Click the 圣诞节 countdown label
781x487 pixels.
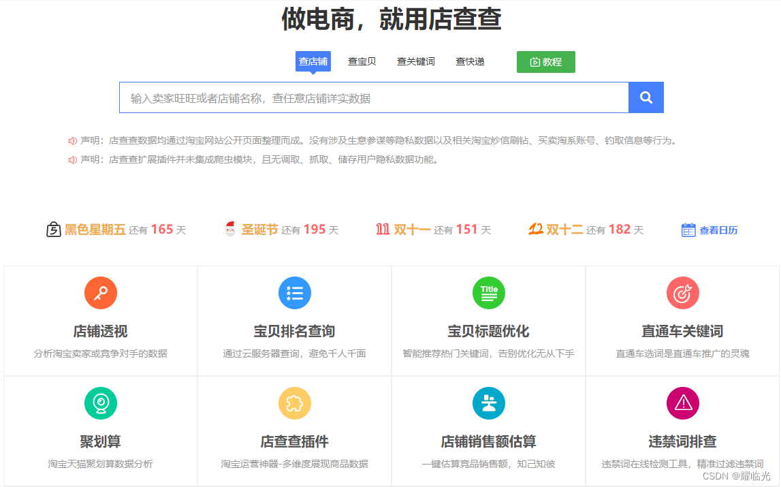[x=259, y=230]
